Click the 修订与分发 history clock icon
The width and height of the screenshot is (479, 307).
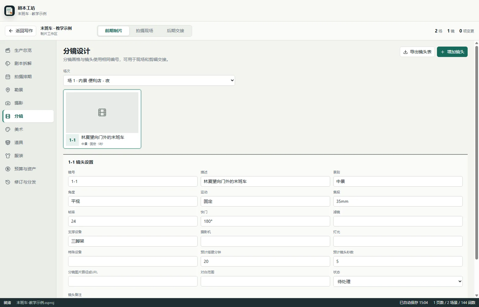point(8,182)
